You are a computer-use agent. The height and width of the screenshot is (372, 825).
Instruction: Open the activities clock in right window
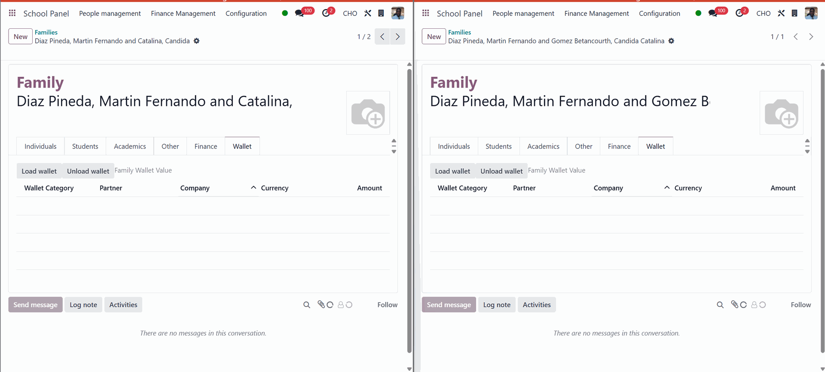coord(739,13)
